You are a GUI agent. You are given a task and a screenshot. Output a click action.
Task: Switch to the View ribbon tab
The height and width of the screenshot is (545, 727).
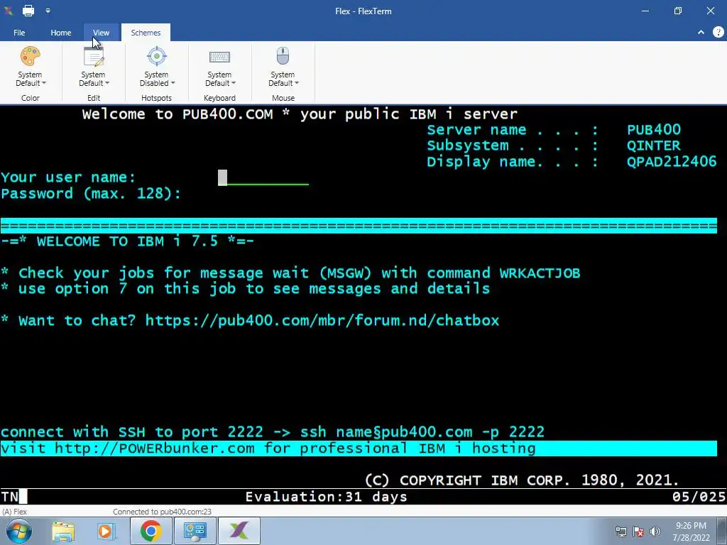[x=101, y=33]
